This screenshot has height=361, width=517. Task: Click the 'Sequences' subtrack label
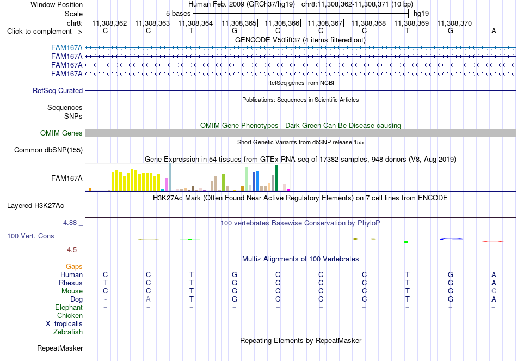[x=65, y=108]
